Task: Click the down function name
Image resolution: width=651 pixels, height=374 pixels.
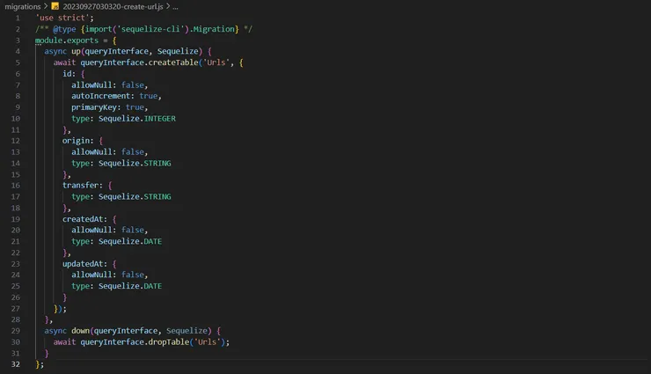Action: coord(81,331)
